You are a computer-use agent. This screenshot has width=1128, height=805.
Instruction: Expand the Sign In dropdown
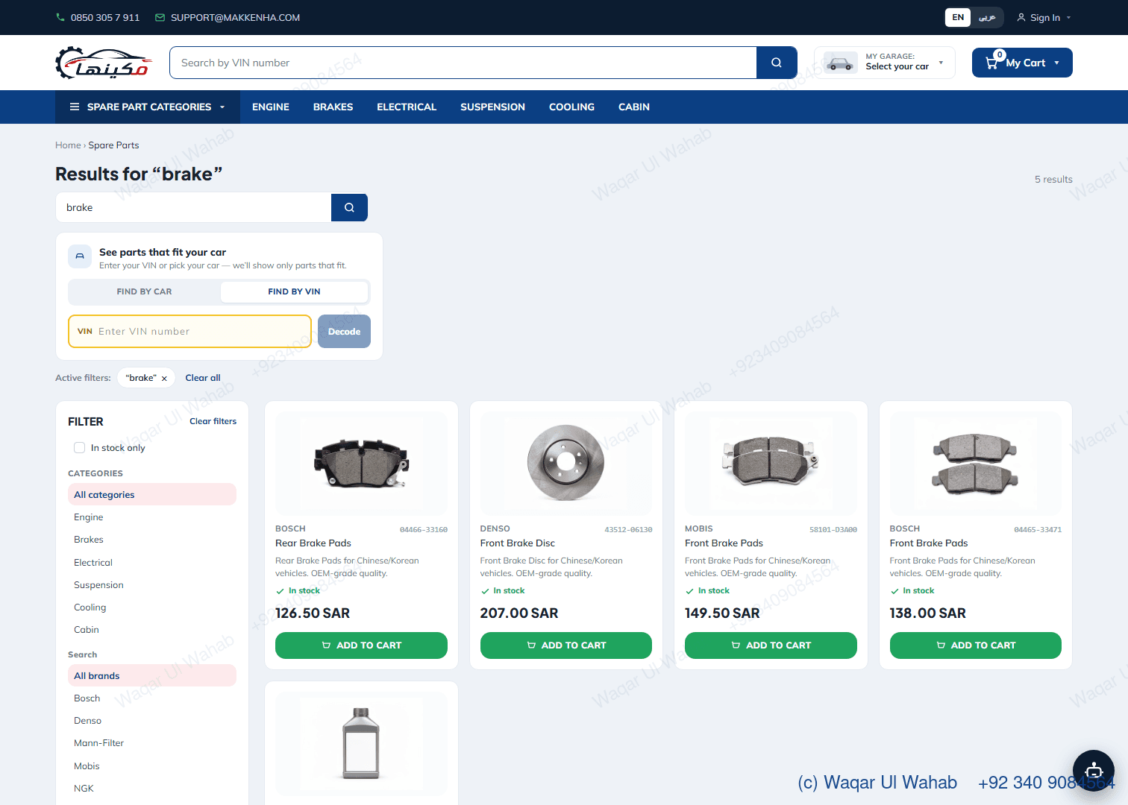[x=1044, y=17]
